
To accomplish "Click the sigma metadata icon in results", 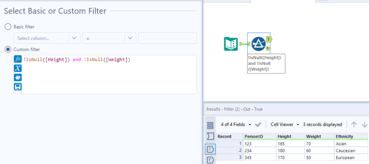I will pyautogui.click(x=210, y=136).
